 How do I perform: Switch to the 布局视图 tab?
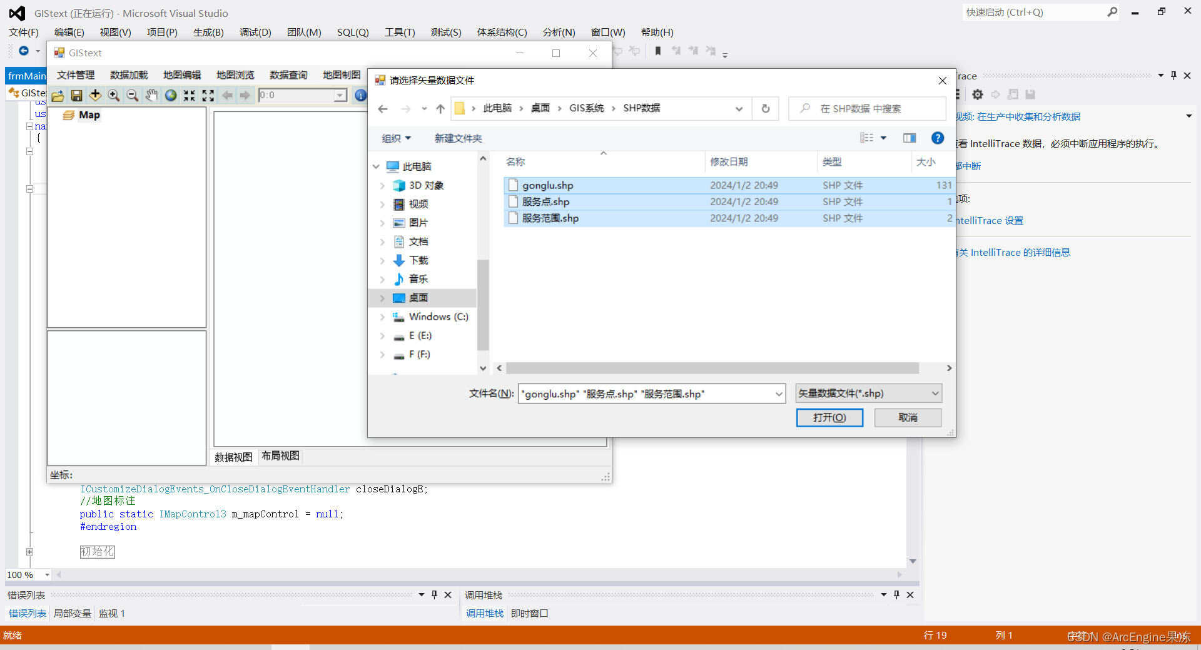(x=280, y=455)
